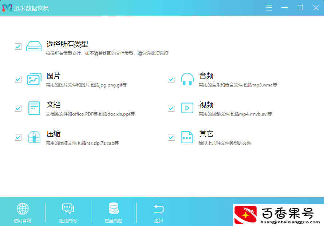Click the 文档 heading text
The image size is (324, 226).
(53, 105)
